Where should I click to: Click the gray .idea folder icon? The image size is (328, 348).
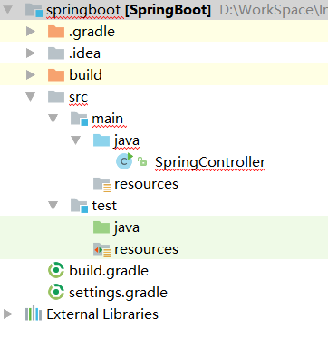click(x=56, y=53)
